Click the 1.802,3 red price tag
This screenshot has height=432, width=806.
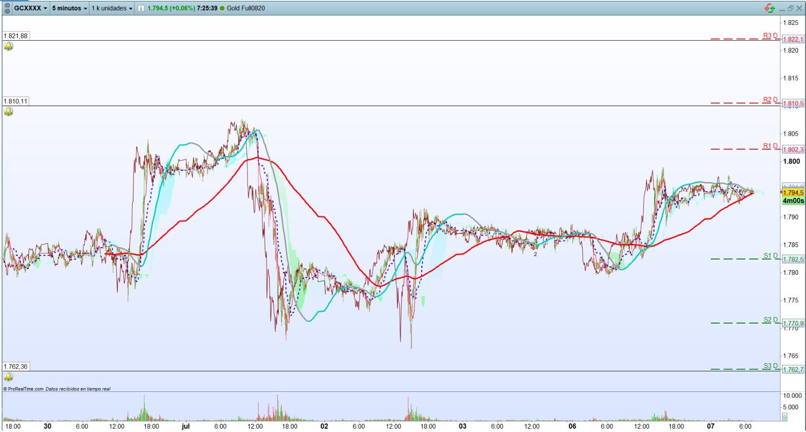point(793,150)
